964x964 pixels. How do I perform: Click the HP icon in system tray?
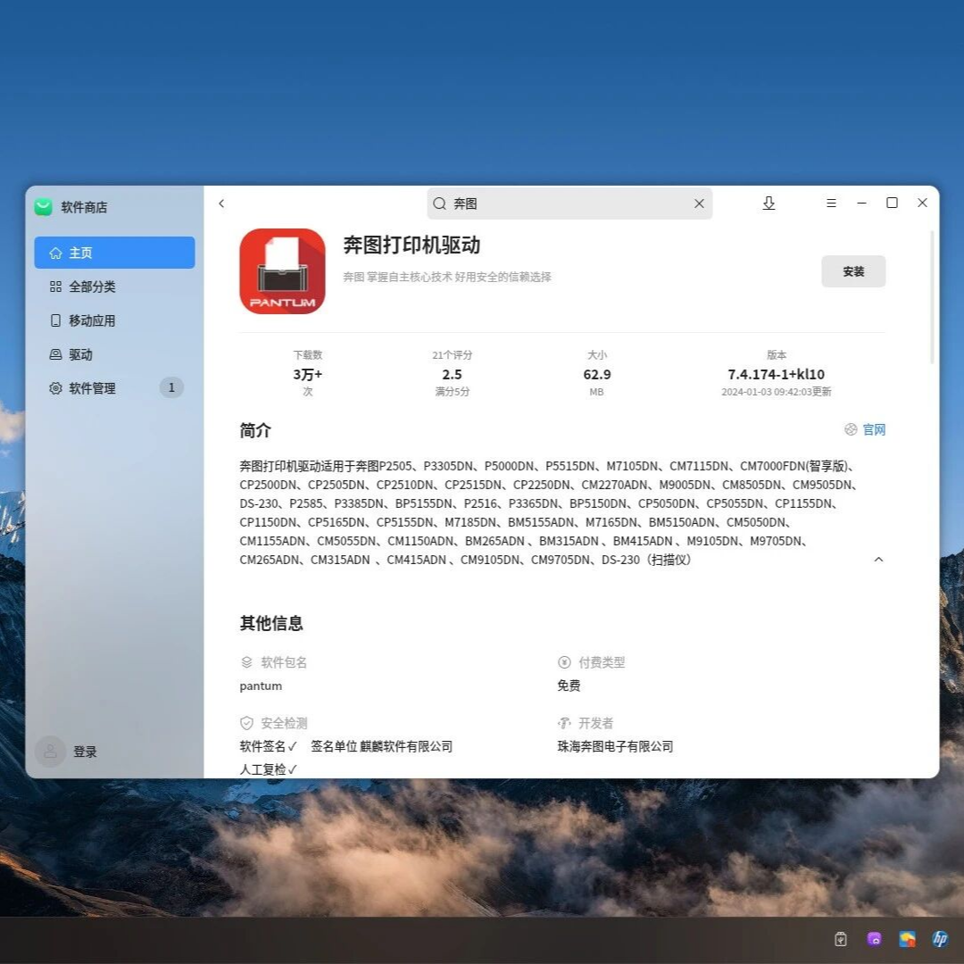(940, 938)
